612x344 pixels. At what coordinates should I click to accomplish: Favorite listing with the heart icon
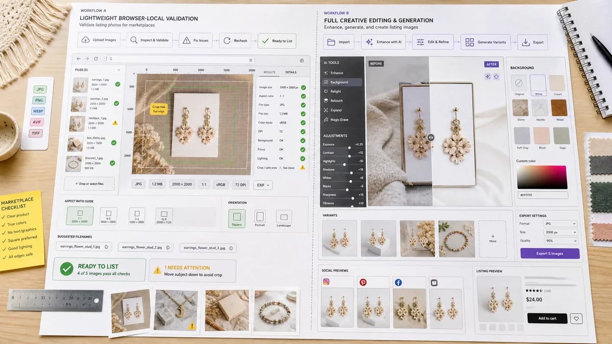(x=576, y=319)
